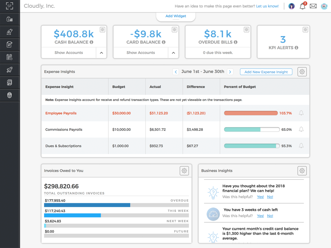Click the dollar chart icon in sidebar
Image resolution: width=331 pixels, height=248 pixels.
pos(10,19)
